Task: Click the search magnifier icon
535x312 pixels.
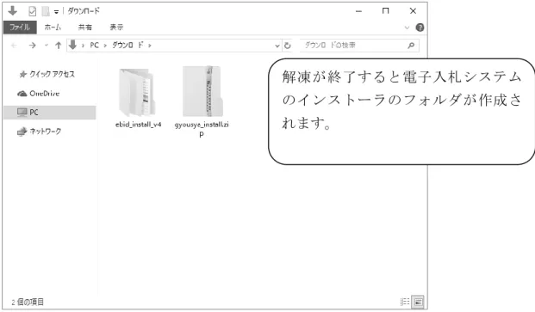Action: pyautogui.click(x=411, y=46)
